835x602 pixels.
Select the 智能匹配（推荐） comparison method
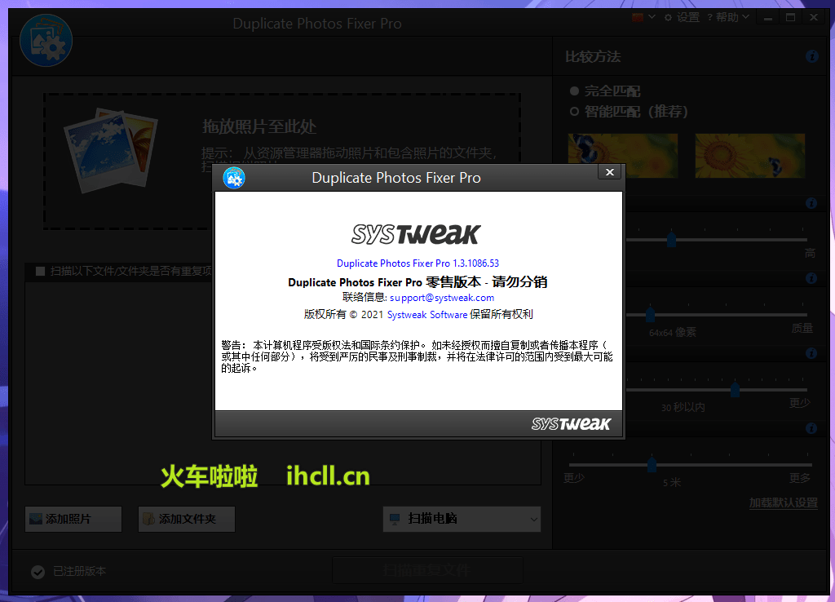(574, 111)
